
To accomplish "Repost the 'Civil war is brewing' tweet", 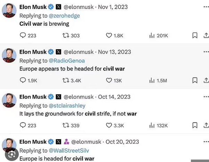I will click(65, 35).
